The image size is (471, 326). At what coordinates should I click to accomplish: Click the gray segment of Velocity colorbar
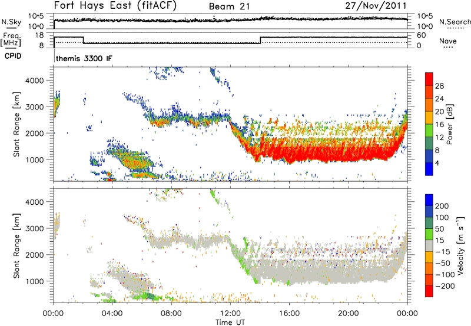[x=429, y=245]
